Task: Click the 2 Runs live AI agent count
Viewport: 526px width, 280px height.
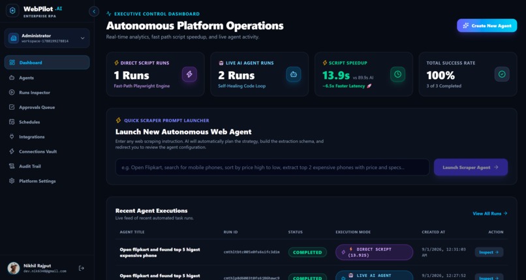Action: (x=236, y=76)
